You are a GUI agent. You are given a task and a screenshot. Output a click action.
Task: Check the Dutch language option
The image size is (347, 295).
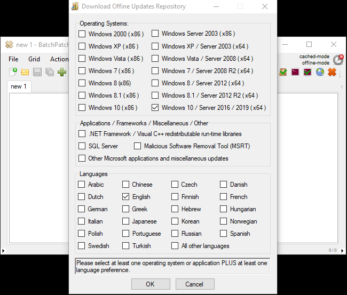pyautogui.click(x=82, y=197)
